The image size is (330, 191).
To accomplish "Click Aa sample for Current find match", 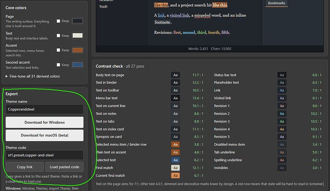I will (x=175, y=176).
